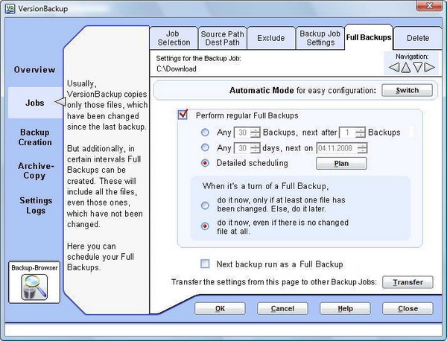Screen dimensions: 447x341
Task: Click the left navigation arrow
Action: 393,68
